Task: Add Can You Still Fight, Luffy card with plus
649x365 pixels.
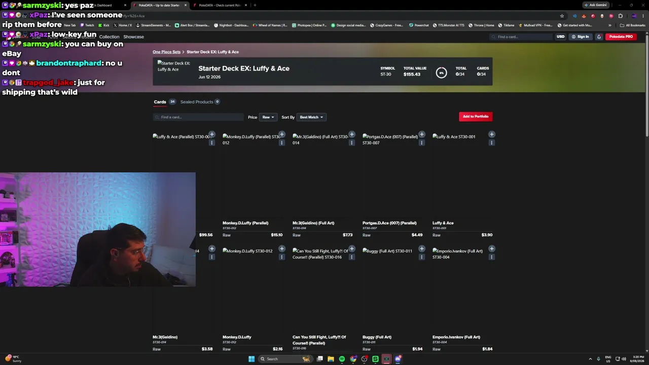Action: (352, 248)
